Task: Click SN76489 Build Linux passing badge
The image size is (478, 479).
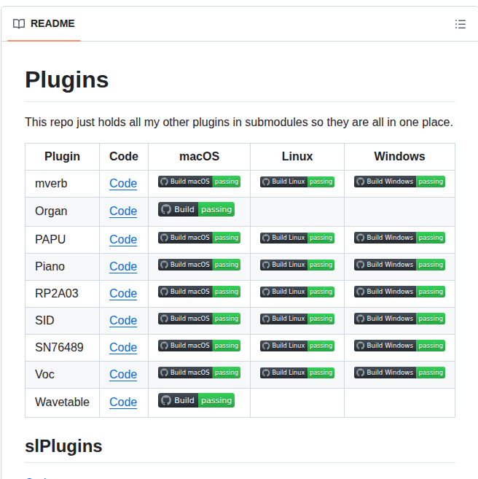Action: click(297, 346)
